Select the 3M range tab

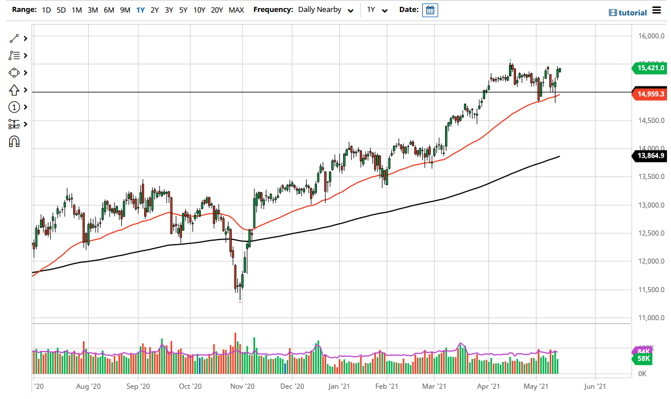click(92, 10)
